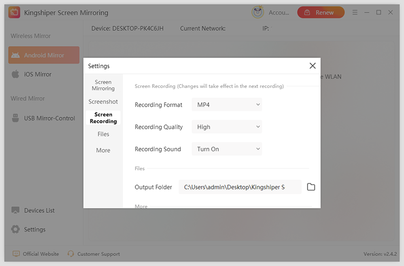Open USB Mirror-Control option
Screen dimensions: 404x266
pos(43,118)
